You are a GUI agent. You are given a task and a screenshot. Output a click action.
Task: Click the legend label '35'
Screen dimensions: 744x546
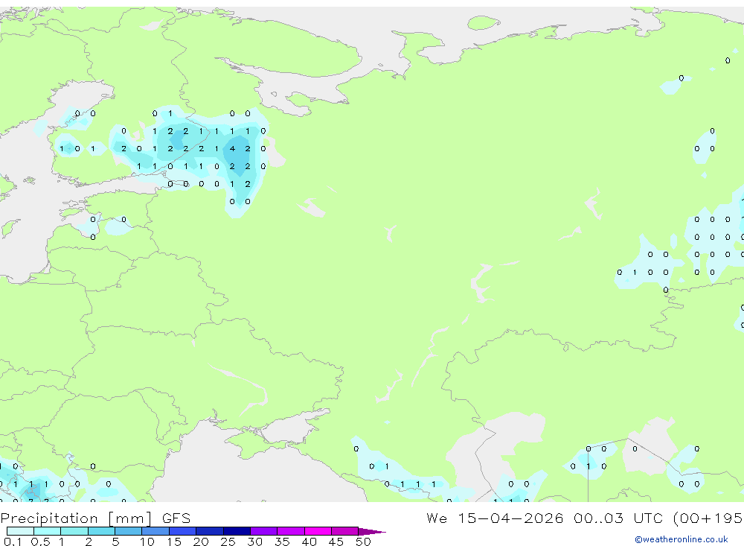click(282, 542)
